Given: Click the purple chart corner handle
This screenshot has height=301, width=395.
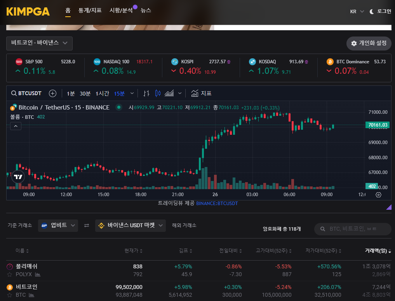Looking at the screenshot, I should point(389,207).
